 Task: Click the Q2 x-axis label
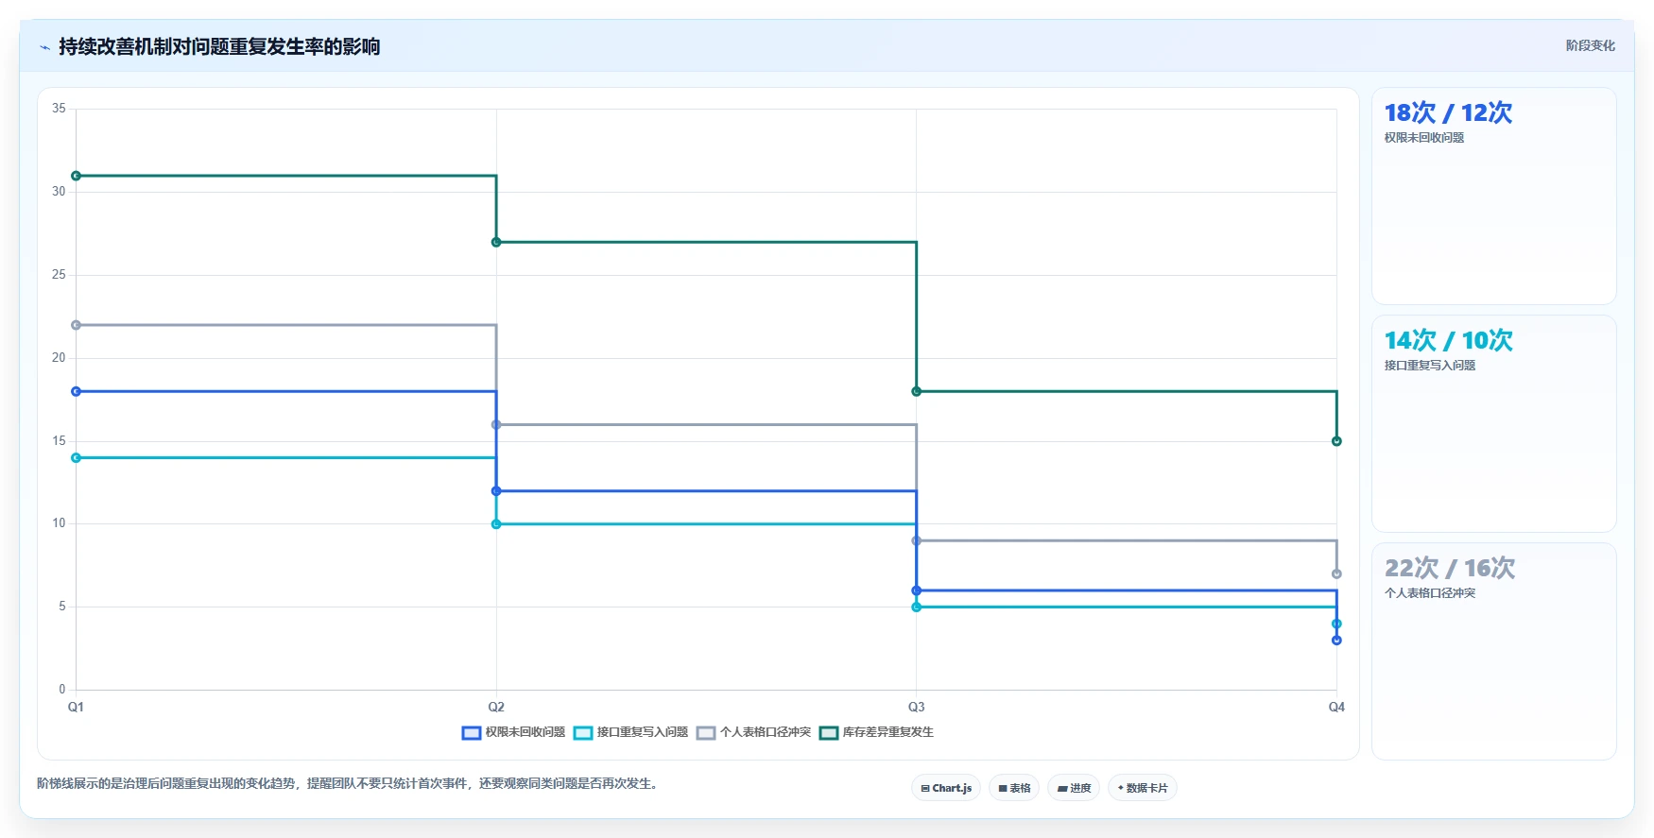(x=496, y=708)
